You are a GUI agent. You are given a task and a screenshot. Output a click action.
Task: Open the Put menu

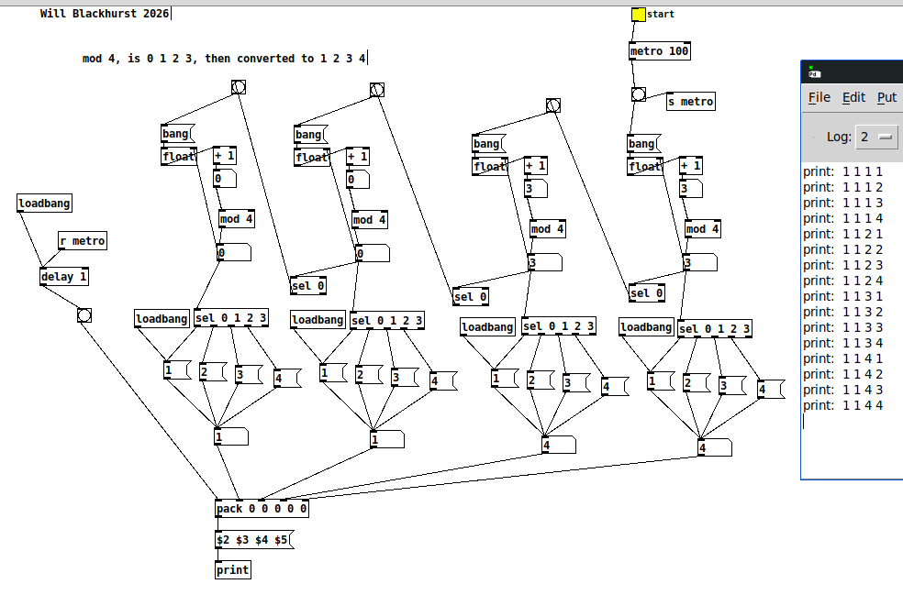point(886,97)
